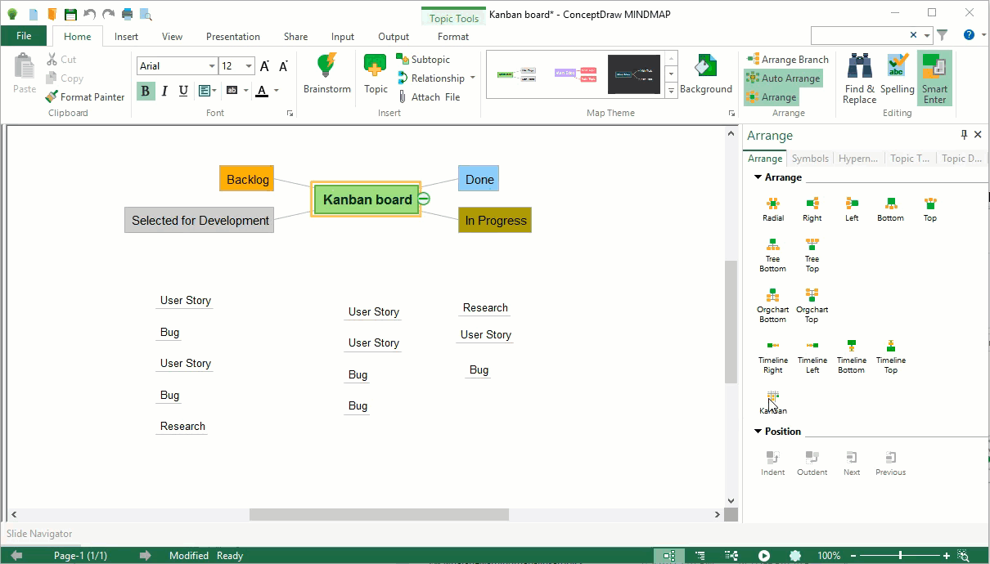Viewport: 990px width, 564px height.
Task: Open the Arial font name dropdown
Action: click(x=212, y=66)
